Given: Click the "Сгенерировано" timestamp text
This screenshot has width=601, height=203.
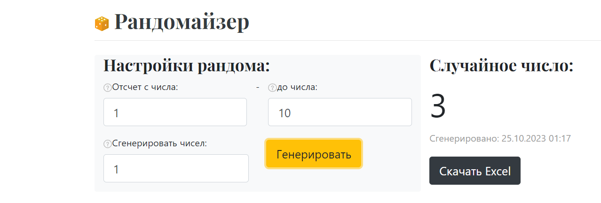Looking at the screenshot, I should coord(500,139).
